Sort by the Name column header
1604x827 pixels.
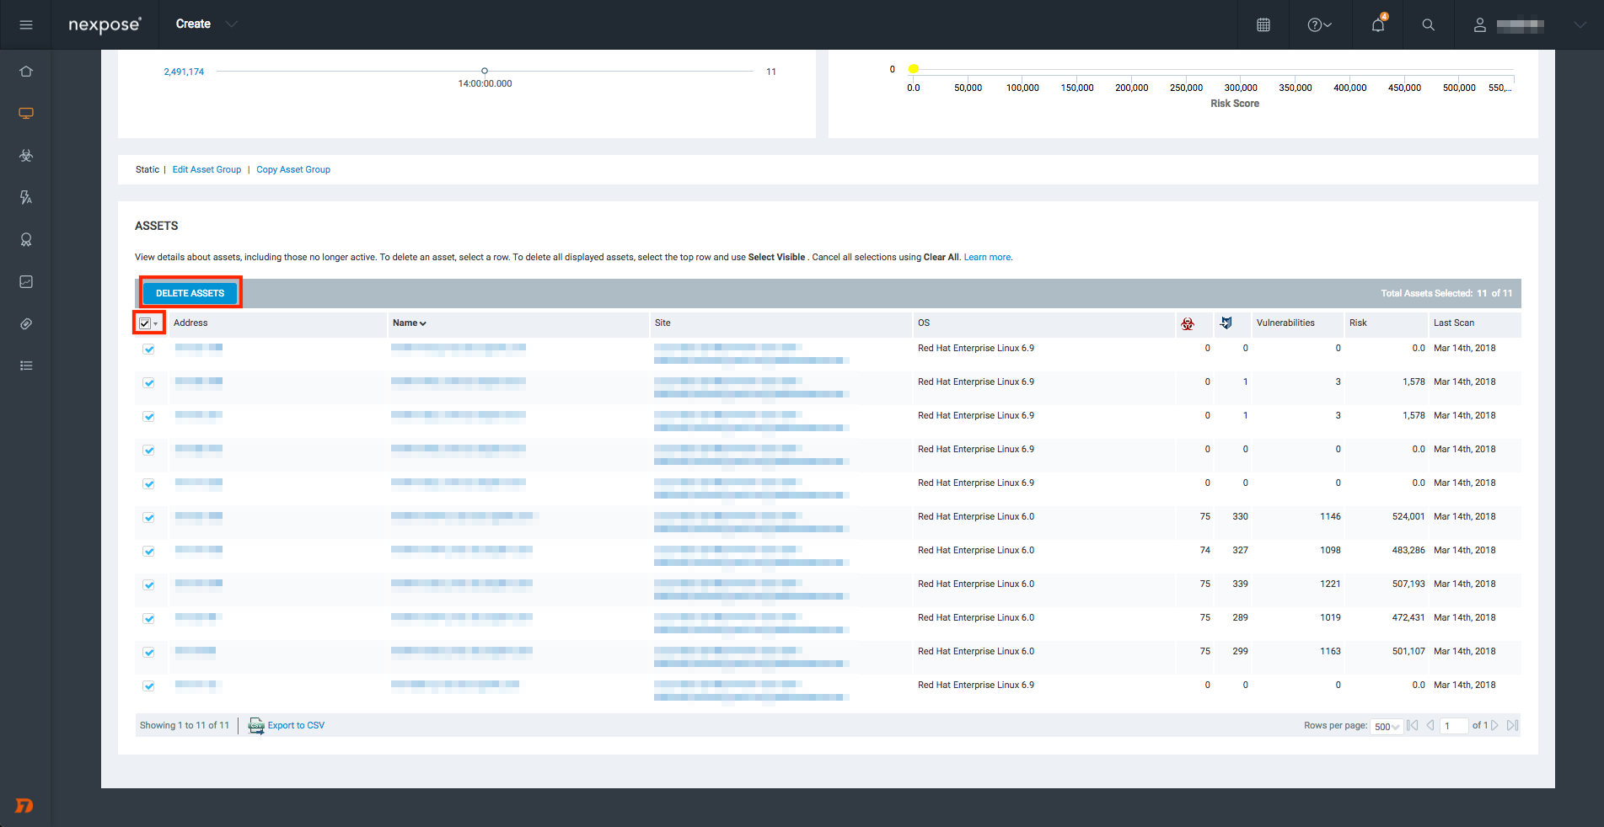410,323
